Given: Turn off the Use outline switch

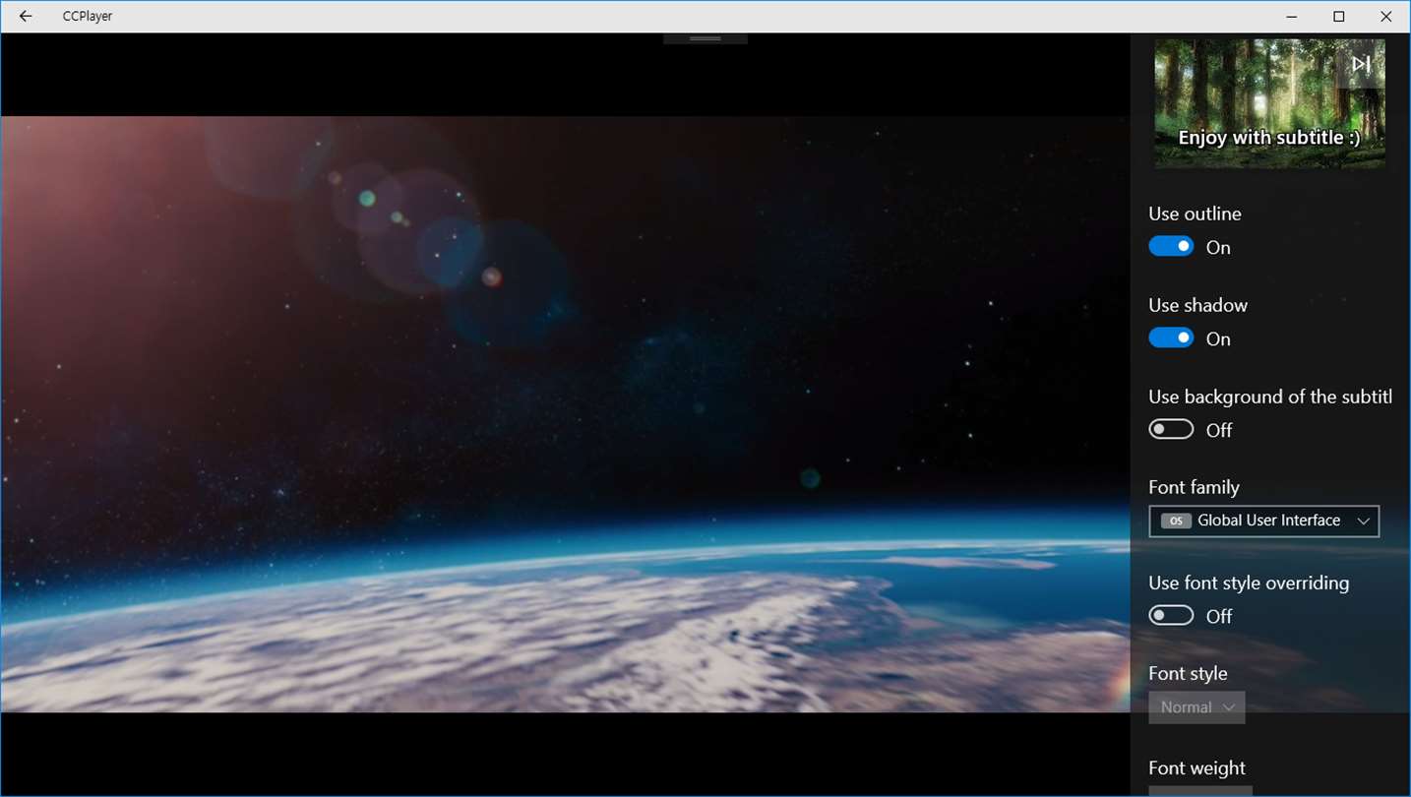Looking at the screenshot, I should pyautogui.click(x=1171, y=247).
